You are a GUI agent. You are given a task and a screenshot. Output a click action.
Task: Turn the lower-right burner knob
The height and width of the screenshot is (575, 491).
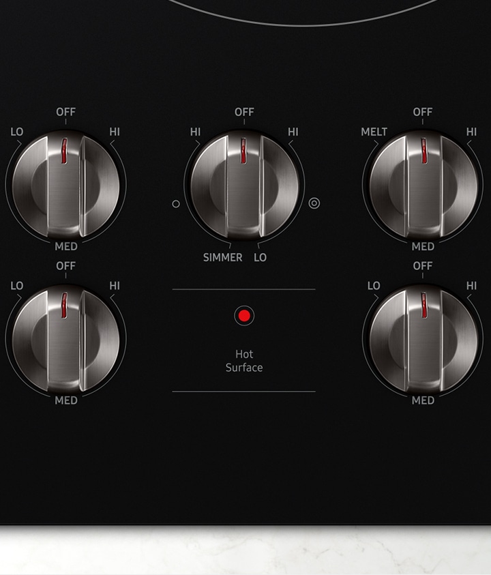[x=423, y=339]
